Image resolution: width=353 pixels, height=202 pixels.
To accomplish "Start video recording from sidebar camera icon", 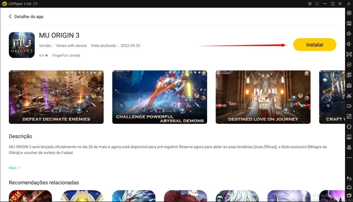I will point(349,106).
